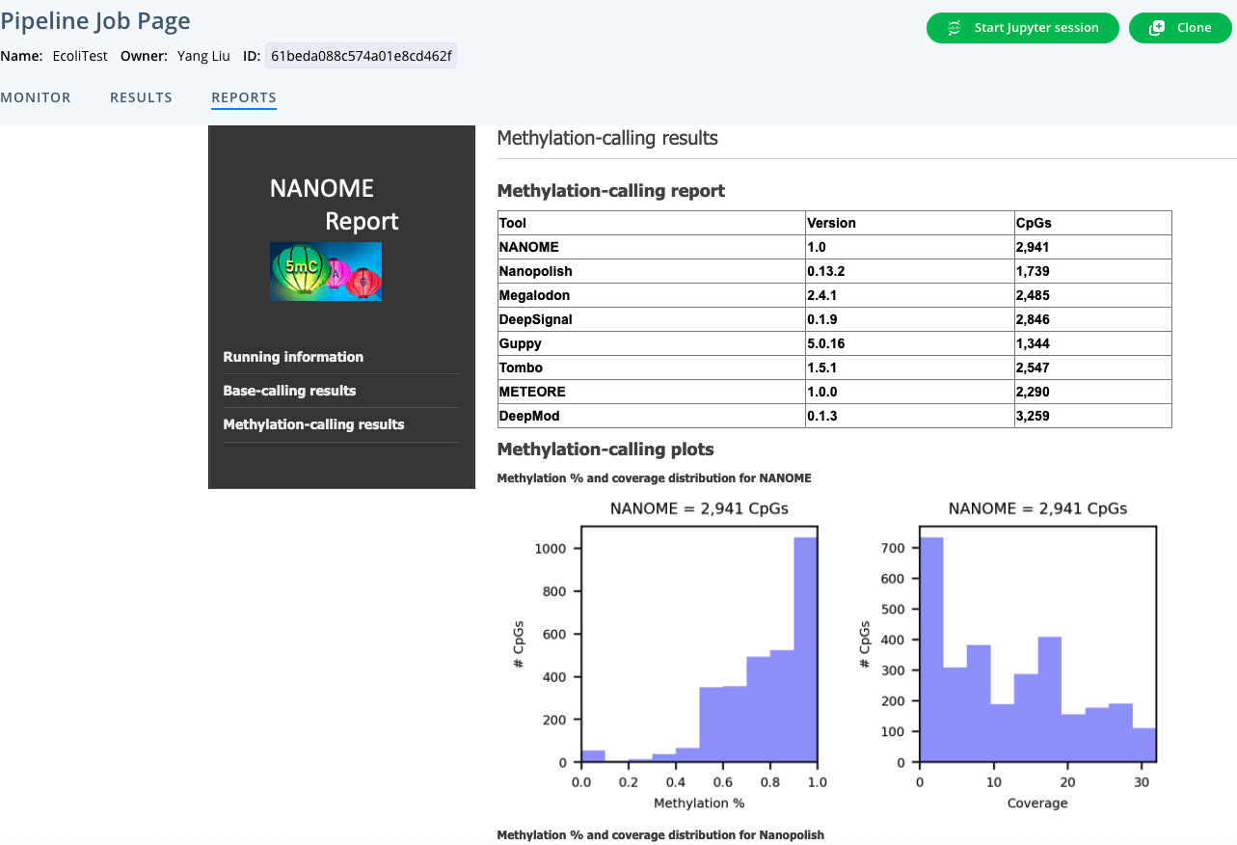Click CpGs count 3,259

click(1033, 416)
